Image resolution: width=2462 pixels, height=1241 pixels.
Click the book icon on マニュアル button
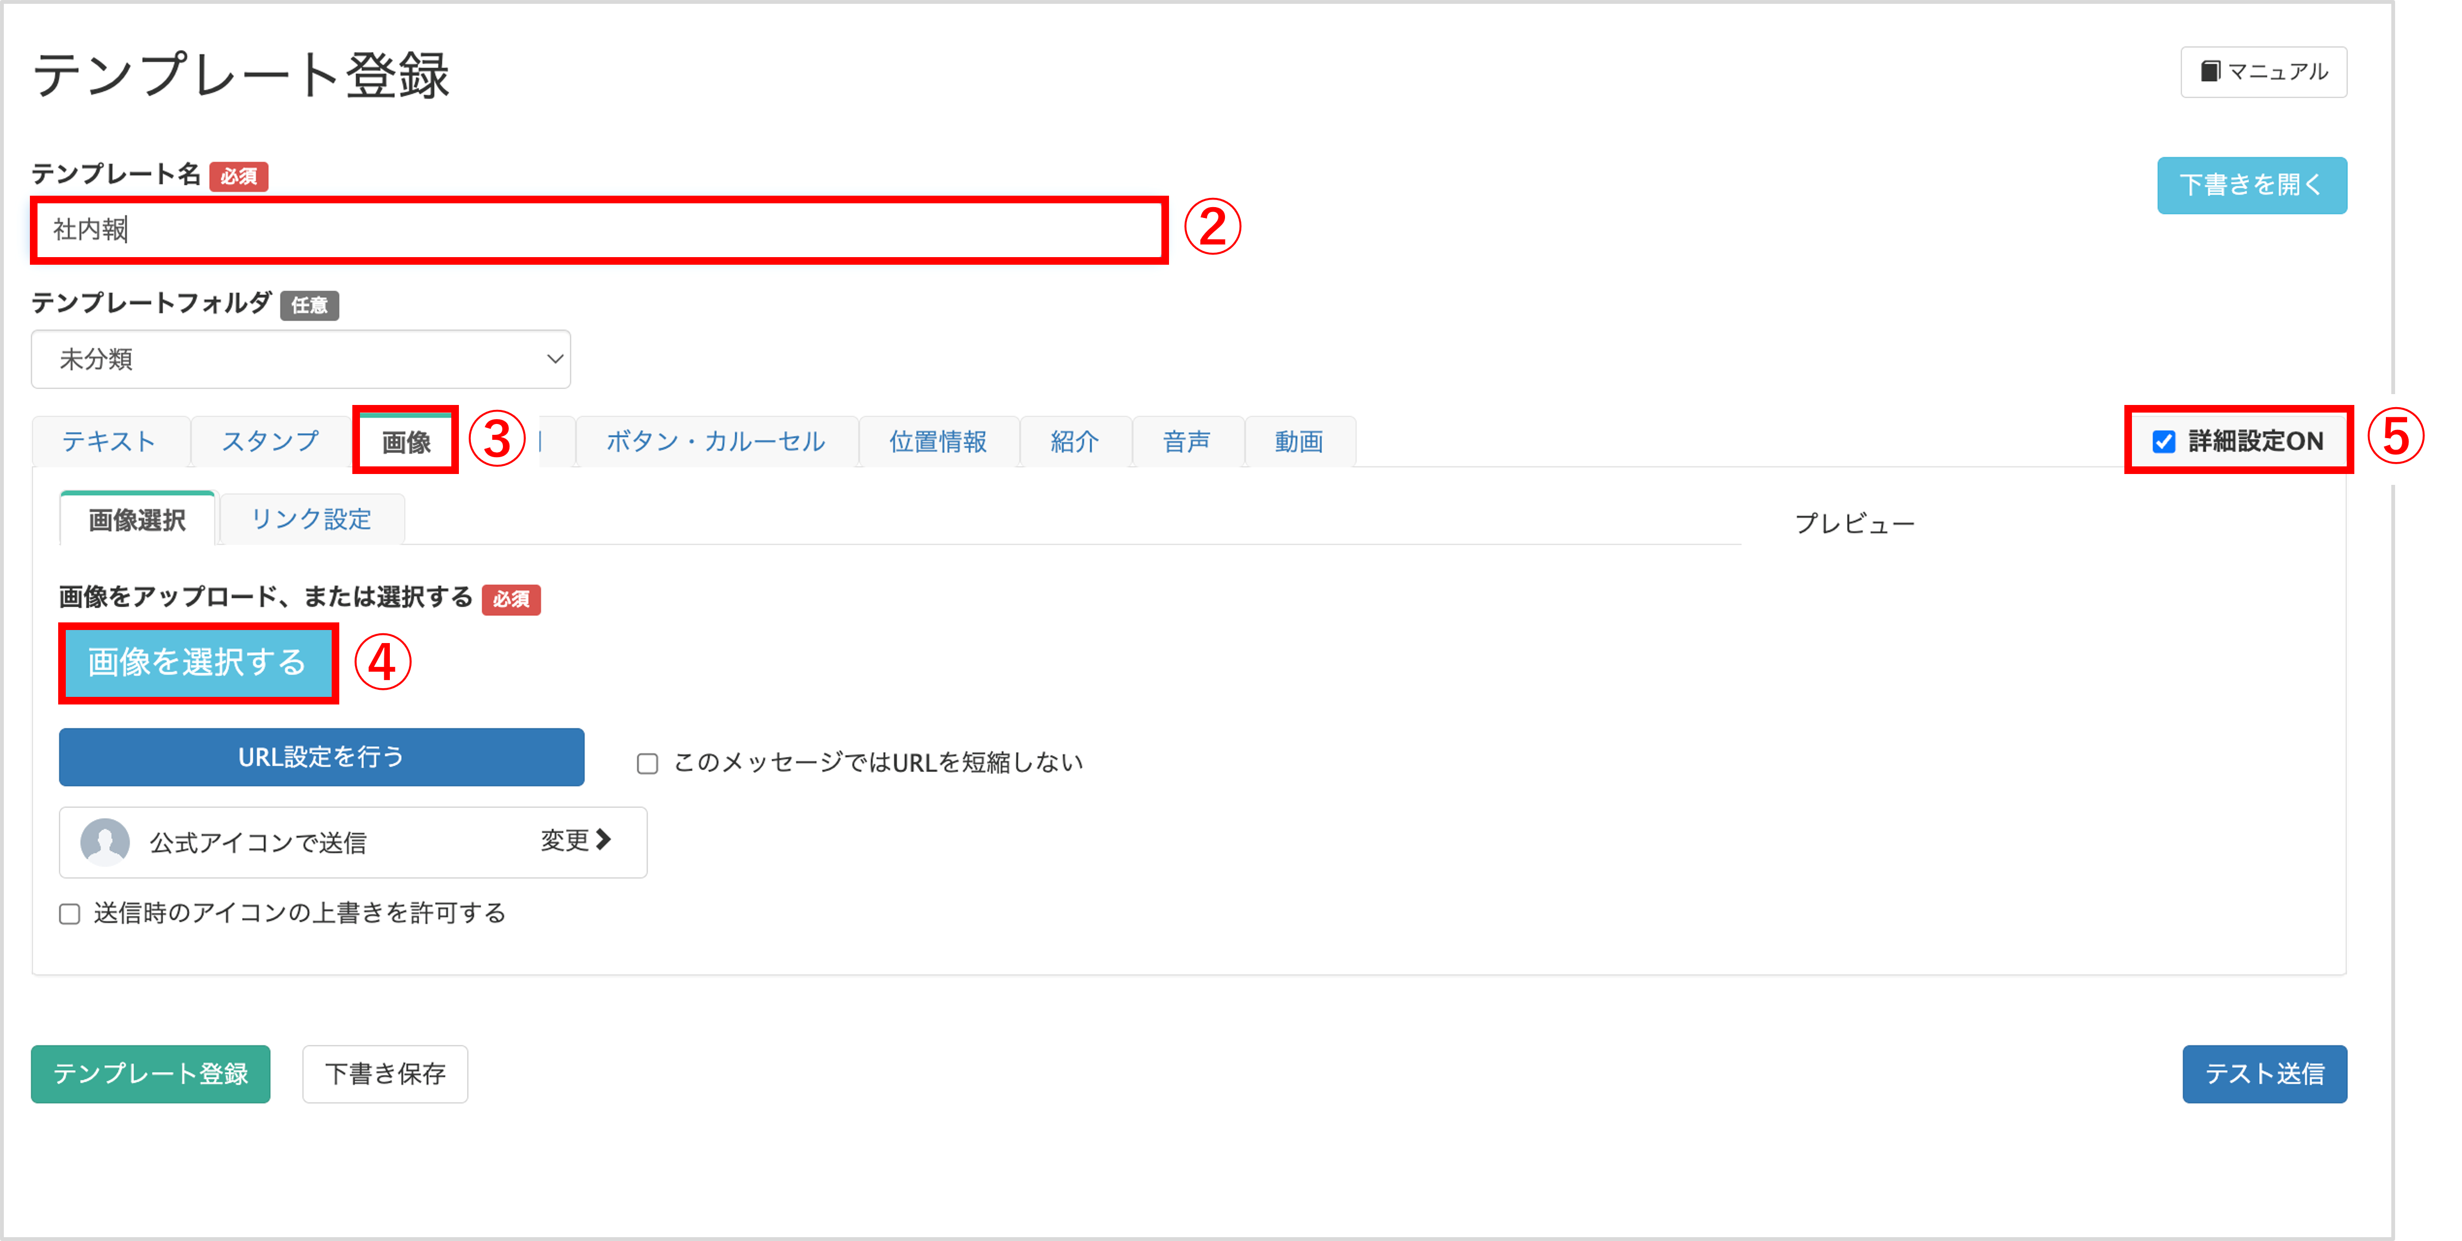tap(2211, 72)
